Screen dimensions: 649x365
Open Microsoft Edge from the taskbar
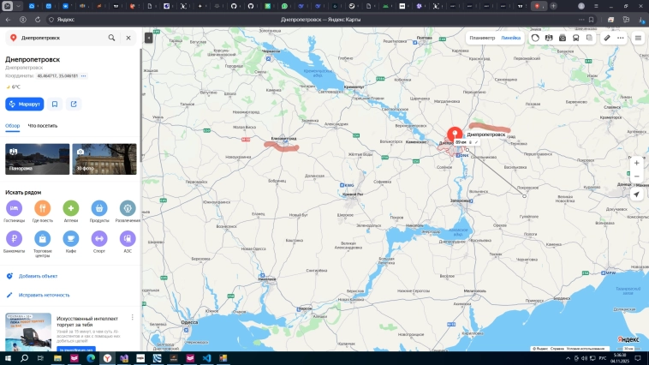tap(91, 358)
